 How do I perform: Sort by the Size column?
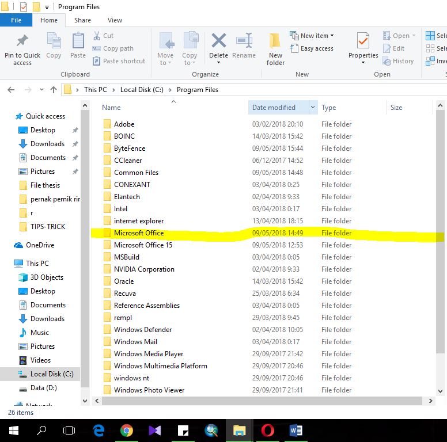point(396,108)
